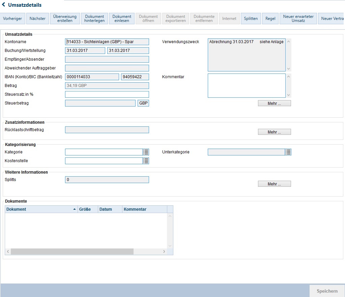Sort by the Datum column header
345x297 pixels.
pyautogui.click(x=110, y=209)
